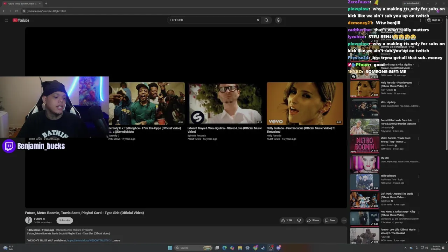Open Edward Maya Stereo Love endscreen video
The width and height of the screenshot is (448, 252).
coord(226,104)
